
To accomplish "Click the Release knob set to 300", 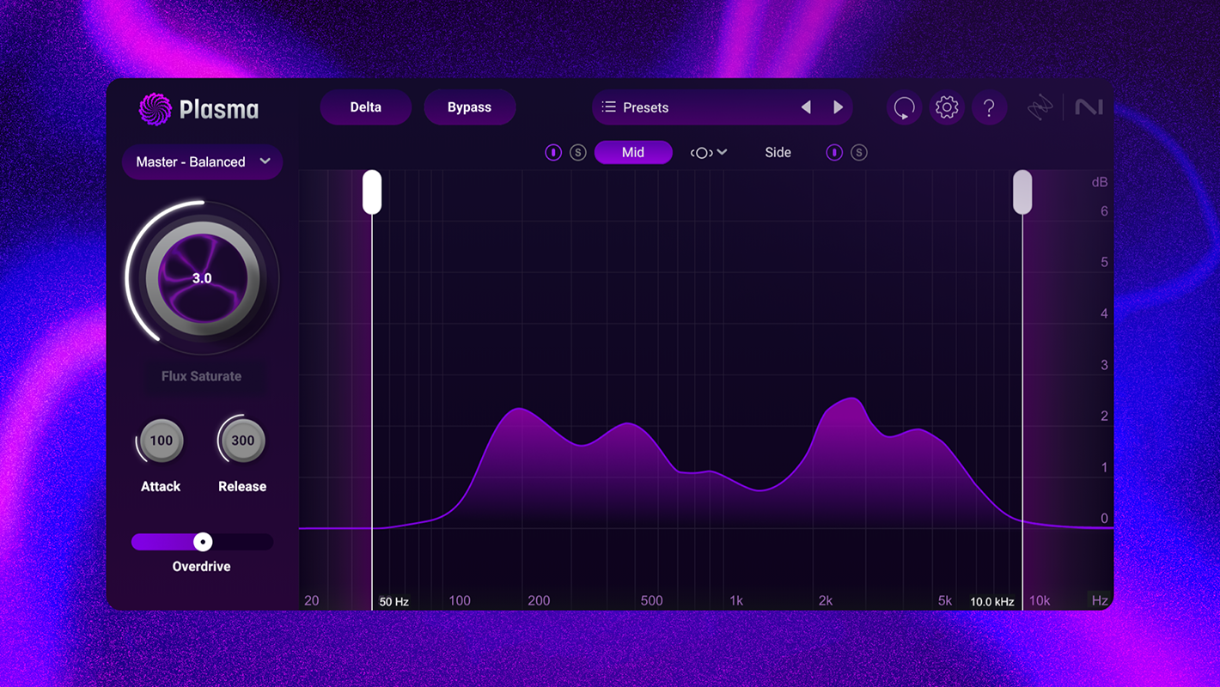I will click(x=243, y=441).
